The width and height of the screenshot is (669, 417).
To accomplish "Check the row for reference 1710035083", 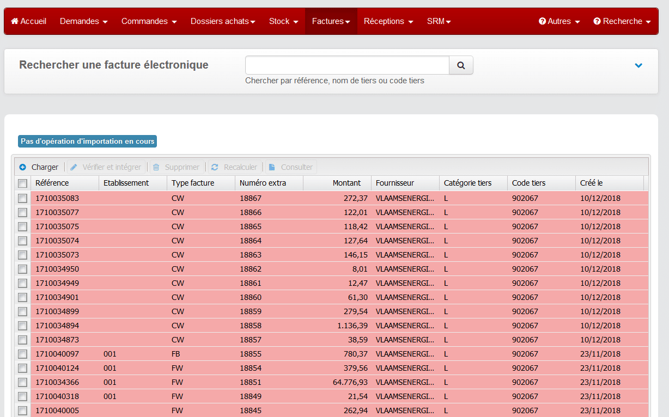I will point(22,198).
